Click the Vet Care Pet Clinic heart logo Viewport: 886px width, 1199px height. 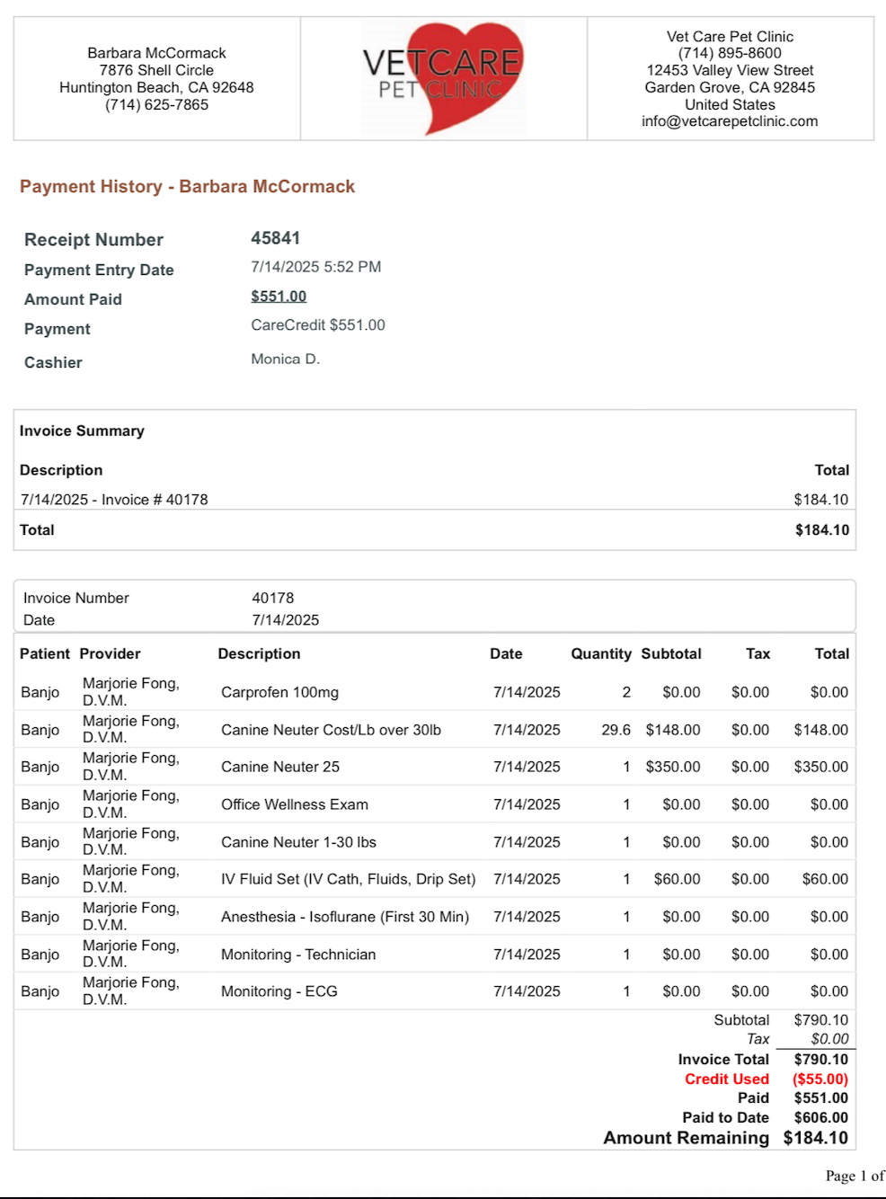coord(443,78)
